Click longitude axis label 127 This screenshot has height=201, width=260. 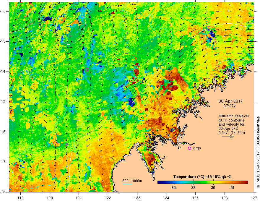point(254,198)
